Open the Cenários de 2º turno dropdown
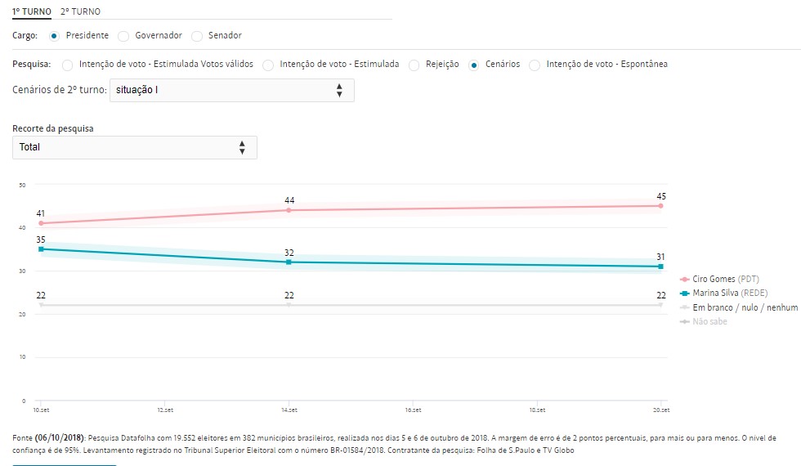Image resolution: width=801 pixels, height=466 pixels. tap(231, 90)
